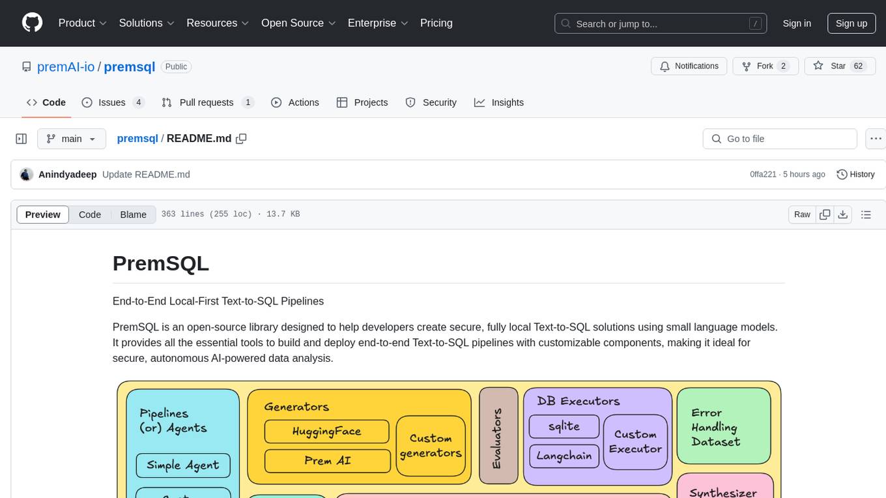The image size is (886, 498).
Task: Open the premsql repository link
Action: [x=130, y=66]
